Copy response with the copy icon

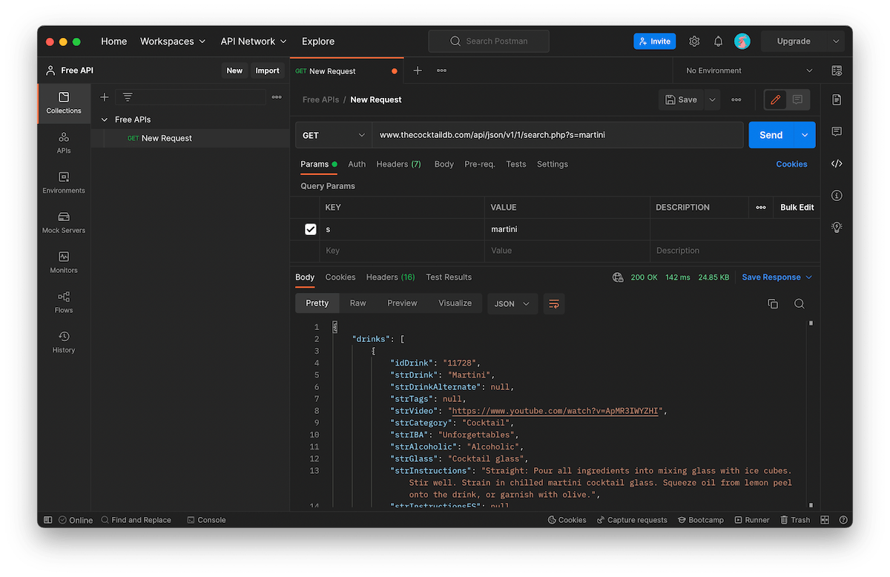773,303
